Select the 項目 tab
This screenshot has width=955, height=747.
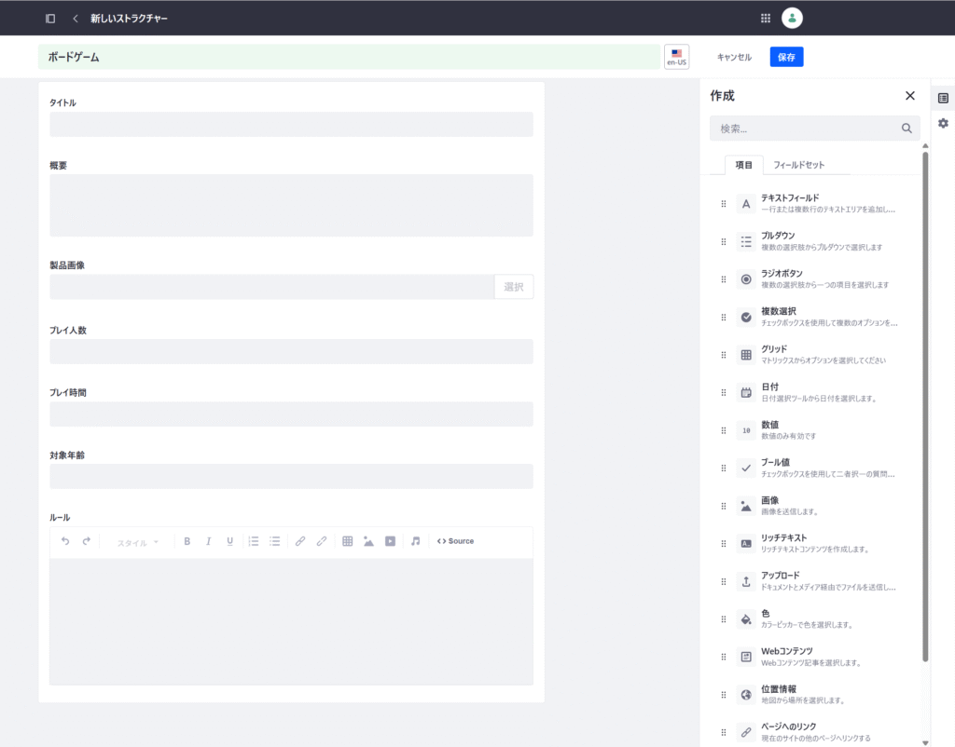(x=743, y=165)
